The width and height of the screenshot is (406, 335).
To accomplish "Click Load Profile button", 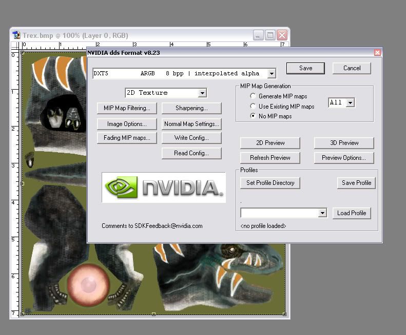I will pyautogui.click(x=352, y=213).
